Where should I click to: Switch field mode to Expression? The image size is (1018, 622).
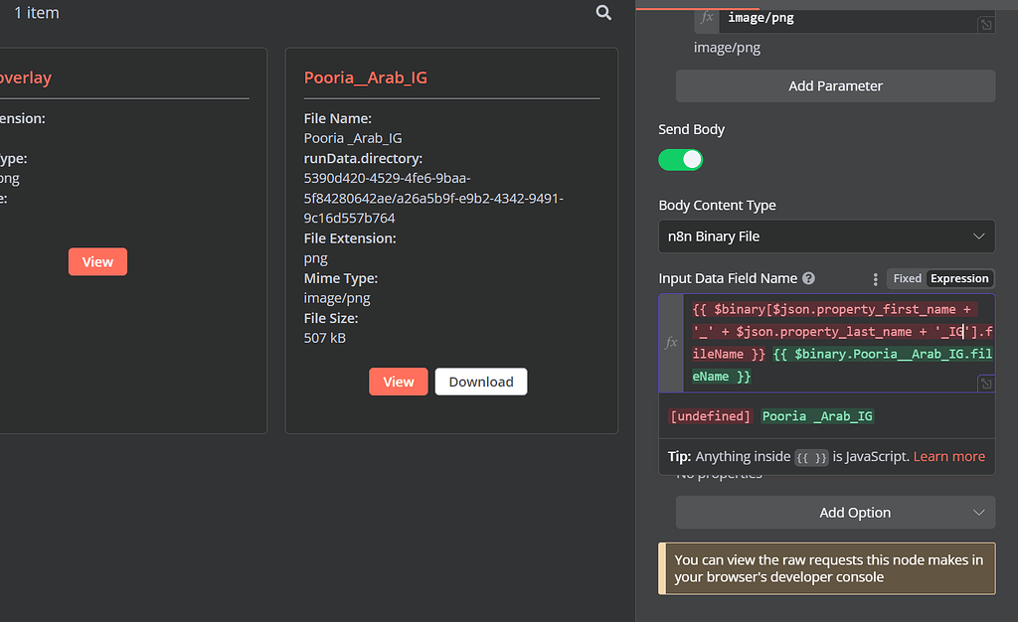(959, 278)
